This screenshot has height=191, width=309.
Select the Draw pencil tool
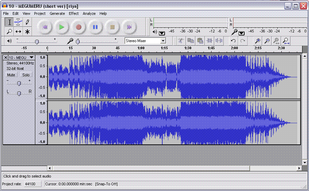(27, 22)
